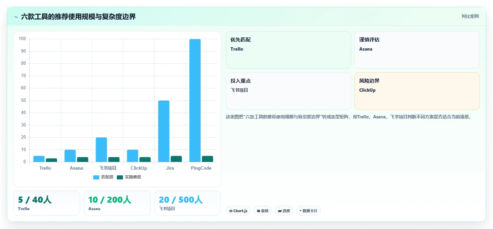The width and height of the screenshot is (493, 229).
Task: Click the 飞书项目 caption under 20 / 500人
Action: (167, 209)
